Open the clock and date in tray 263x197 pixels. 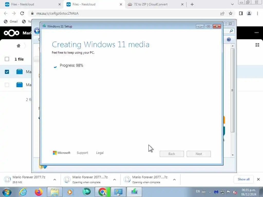click(x=249, y=192)
